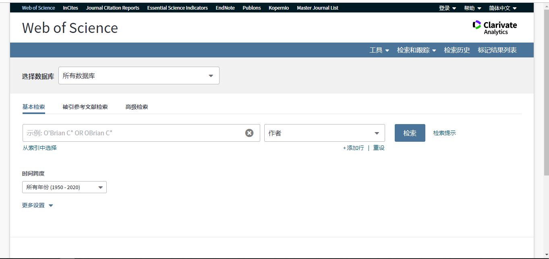Image resolution: width=549 pixels, height=259 pixels.
Task: Reset the form with 重设
Action: [x=379, y=148]
